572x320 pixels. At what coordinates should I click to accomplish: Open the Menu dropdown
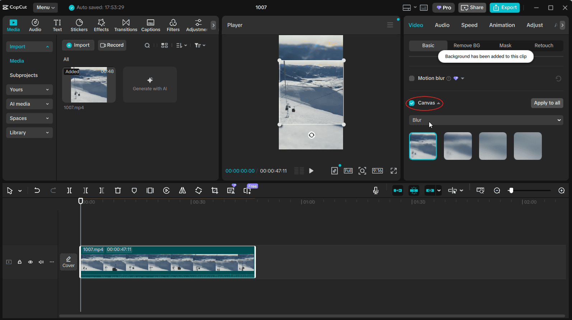[46, 8]
